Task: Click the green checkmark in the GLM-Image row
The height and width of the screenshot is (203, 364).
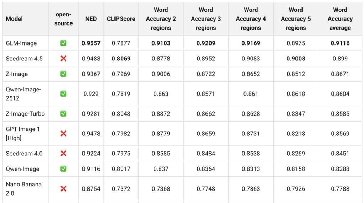Action: [64, 43]
